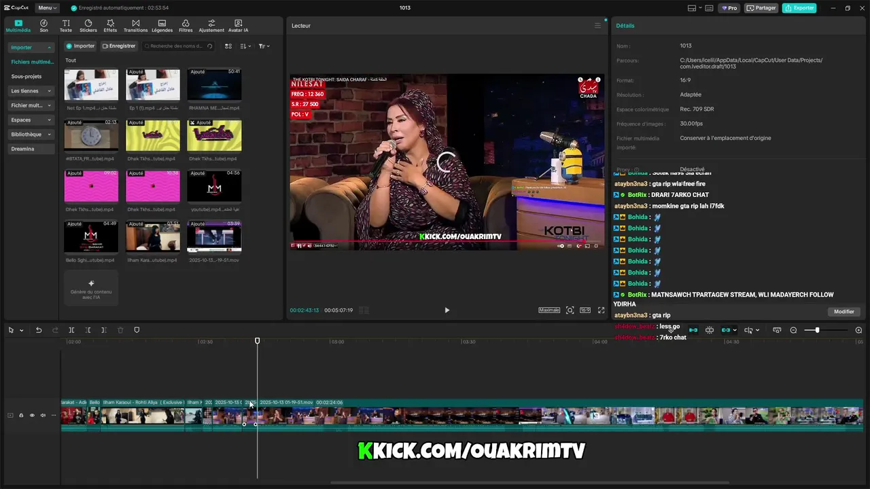Screen dimensions: 870x489
Task: Add a marker shield icon
Action: point(137,330)
